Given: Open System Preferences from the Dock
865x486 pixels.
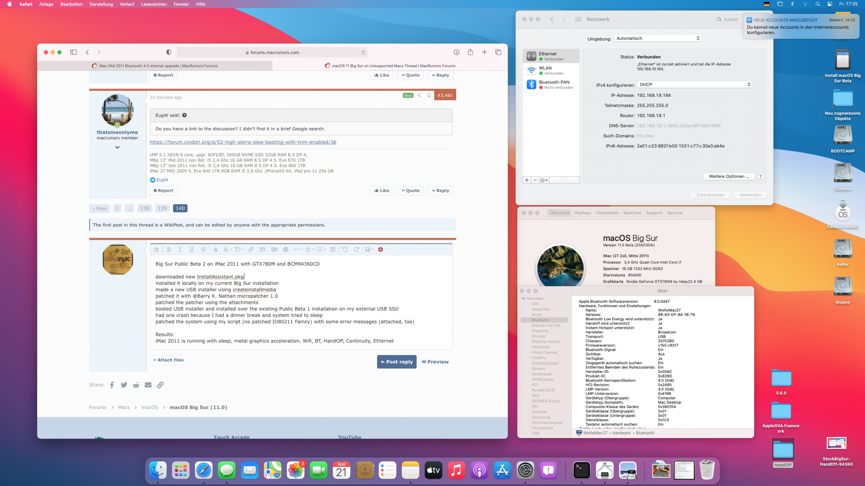Looking at the screenshot, I should pos(525,470).
